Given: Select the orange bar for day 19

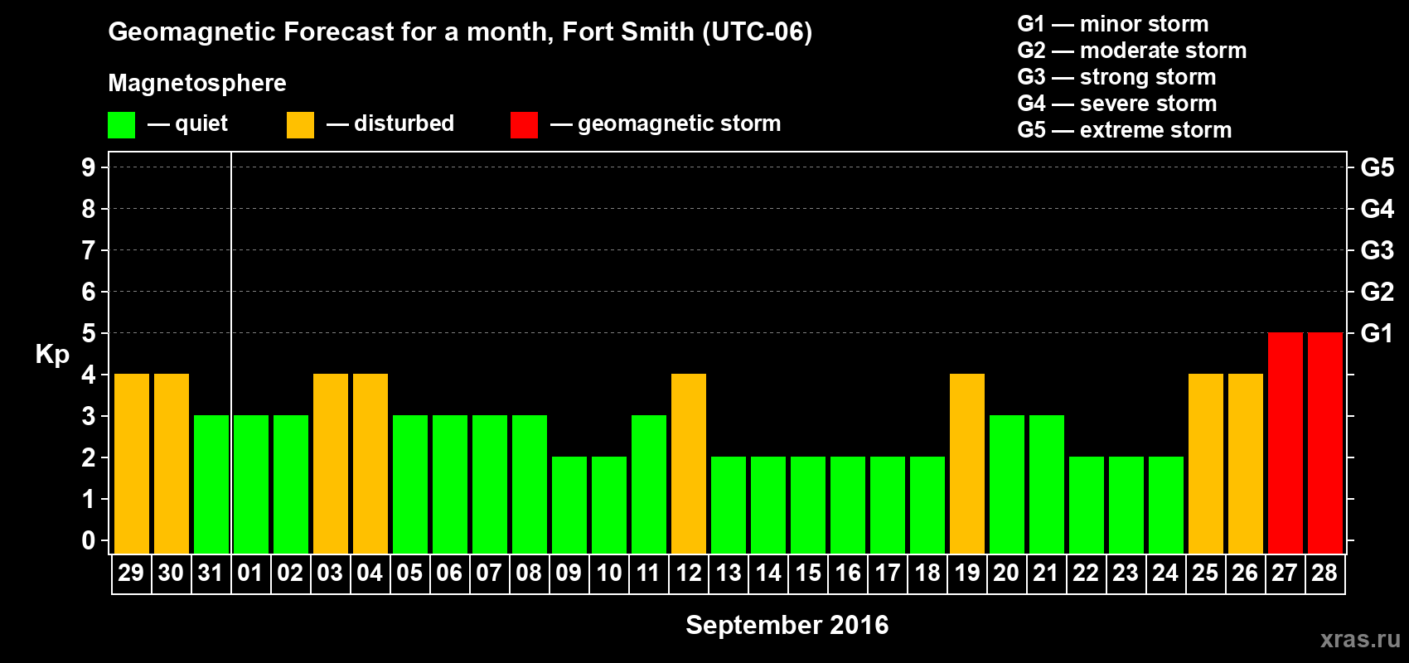Looking at the screenshot, I should coord(967,463).
